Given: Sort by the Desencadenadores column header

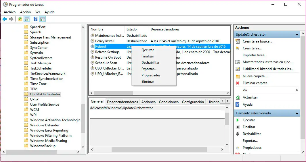Looking at the screenshot, I should pyautogui.click(x=189, y=29).
